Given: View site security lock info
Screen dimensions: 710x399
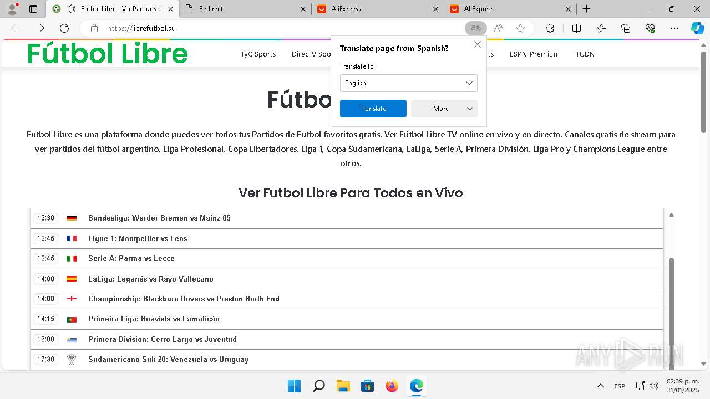Looking at the screenshot, I should coord(94,28).
